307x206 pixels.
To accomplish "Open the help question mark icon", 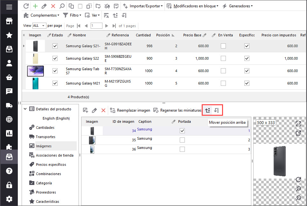I will 9,171.
